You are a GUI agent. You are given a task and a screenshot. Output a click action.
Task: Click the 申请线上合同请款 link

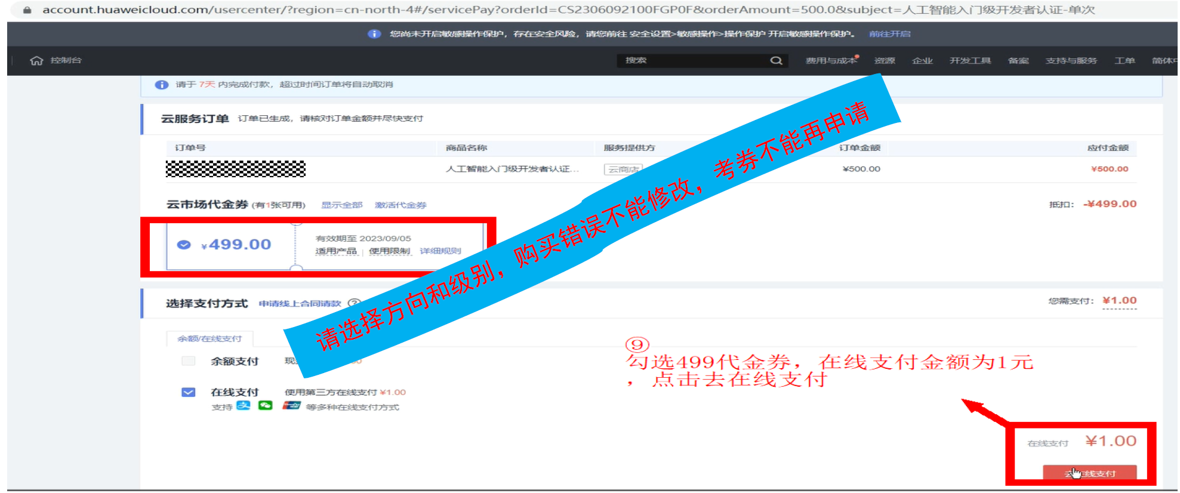point(300,303)
